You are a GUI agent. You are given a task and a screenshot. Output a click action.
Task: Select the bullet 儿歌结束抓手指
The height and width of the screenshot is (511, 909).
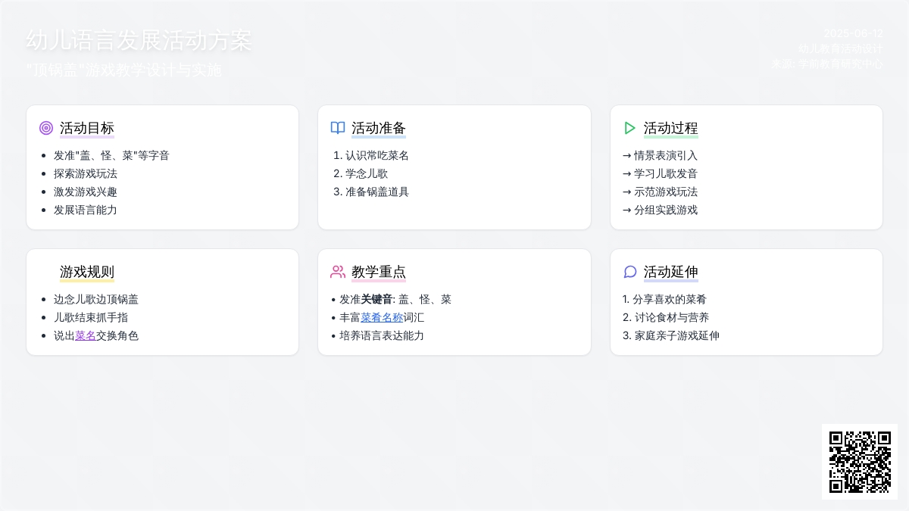91,317
